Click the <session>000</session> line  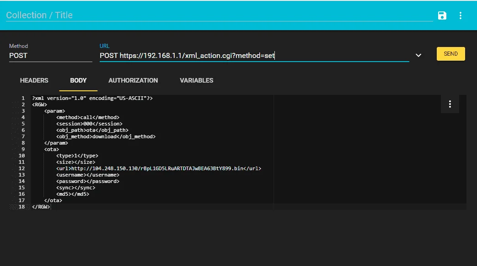pyautogui.click(x=89, y=124)
